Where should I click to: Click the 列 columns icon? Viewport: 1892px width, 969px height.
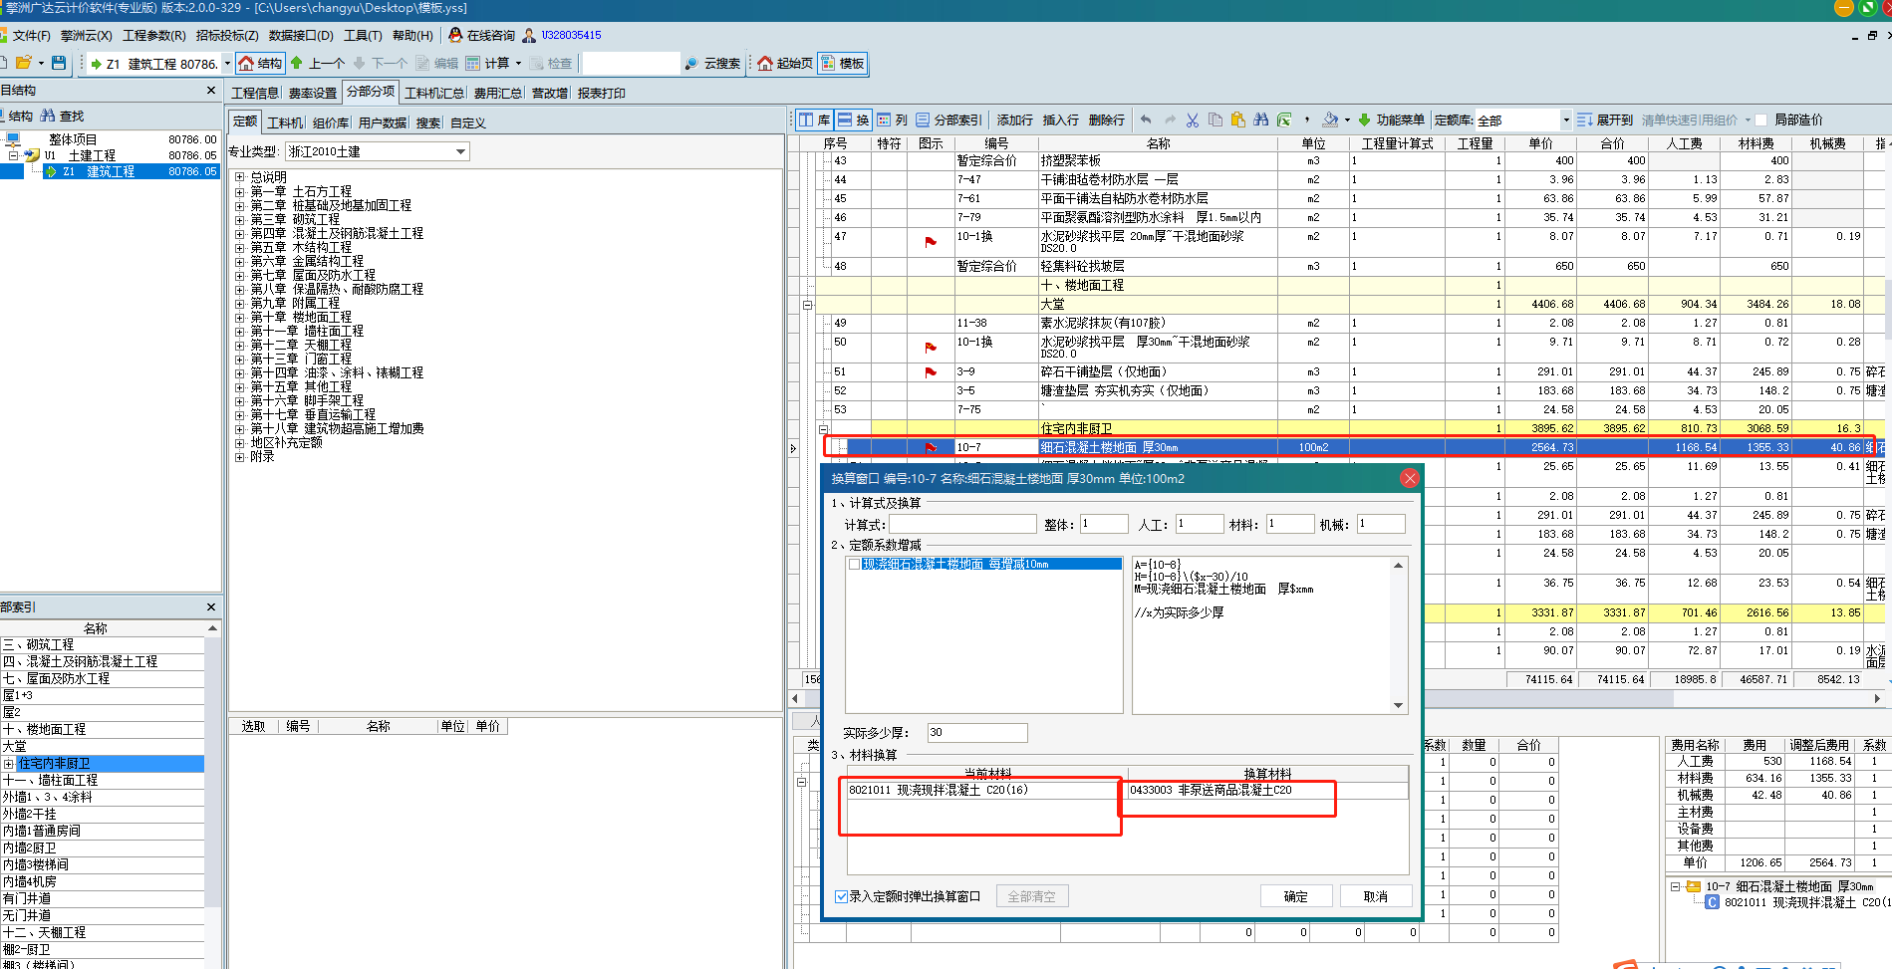(x=884, y=120)
